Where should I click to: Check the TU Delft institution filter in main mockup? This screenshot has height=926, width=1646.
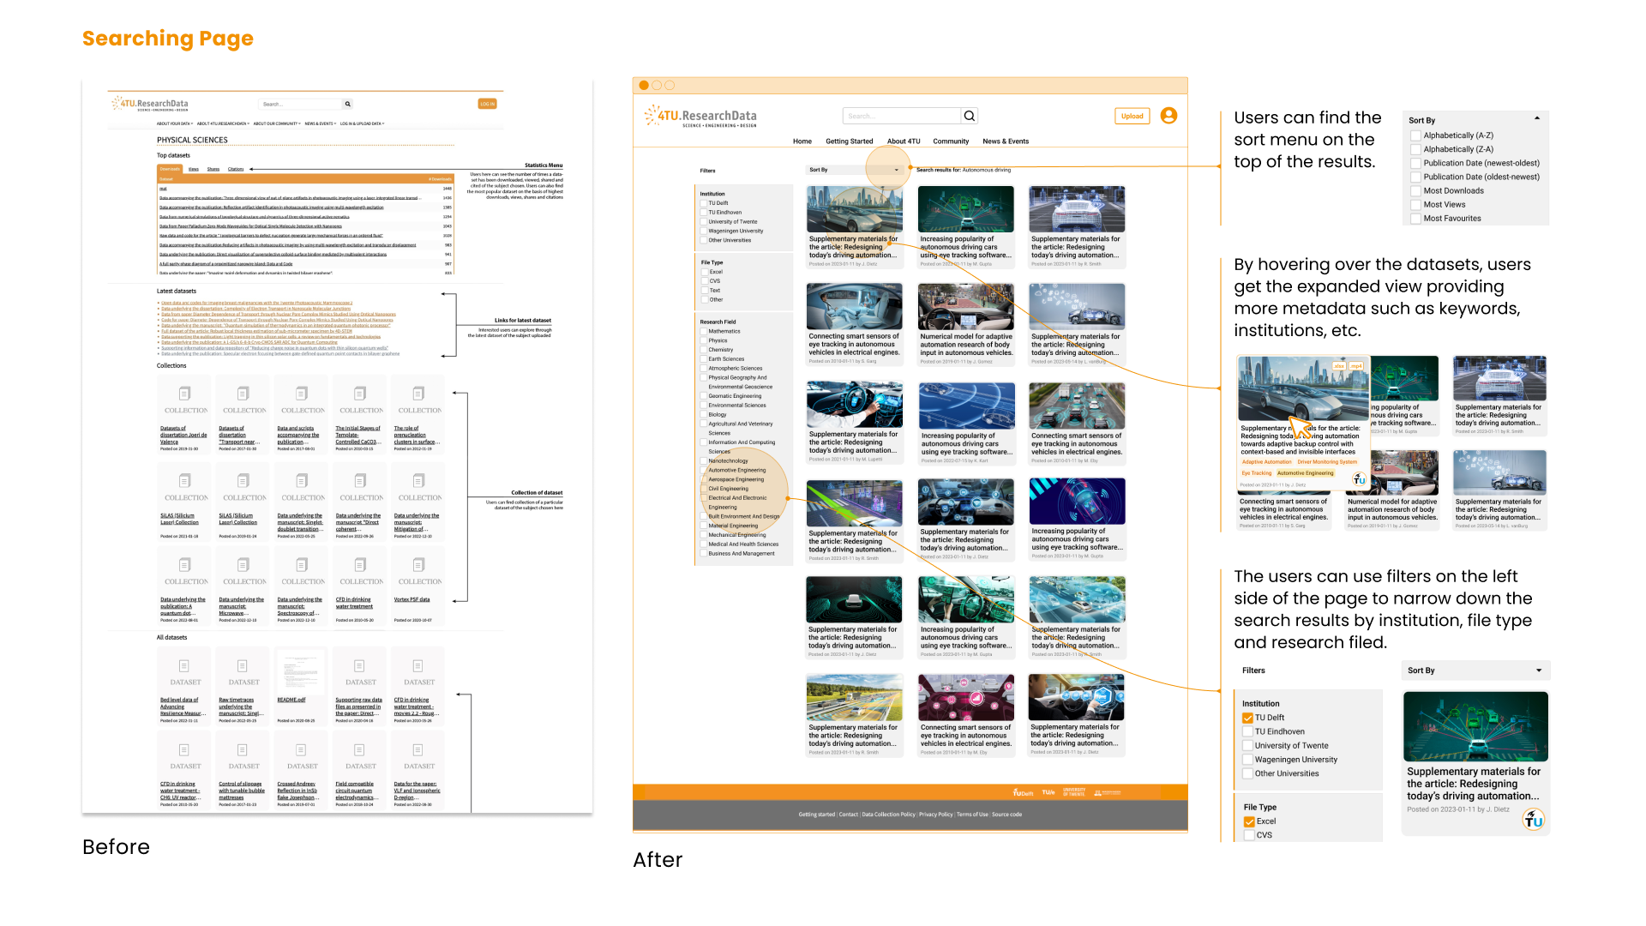coord(704,203)
